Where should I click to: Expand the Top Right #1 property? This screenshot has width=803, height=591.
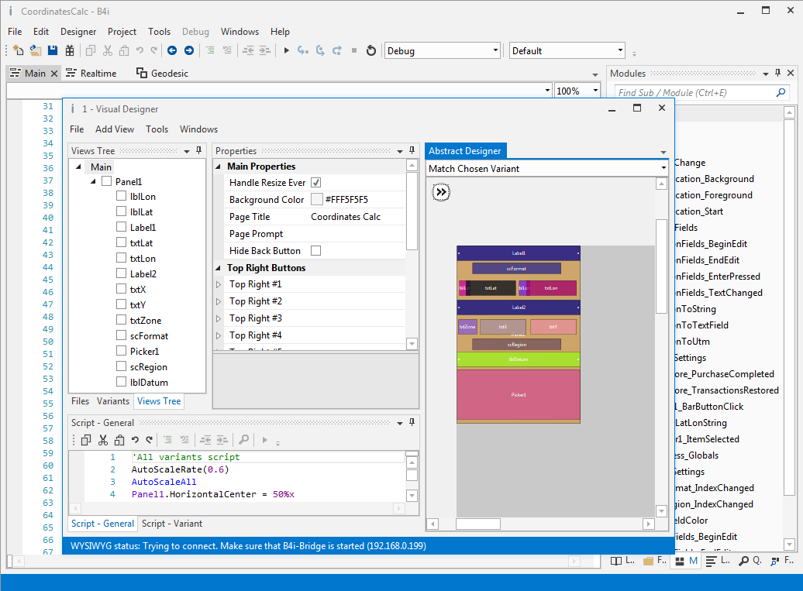click(x=219, y=285)
